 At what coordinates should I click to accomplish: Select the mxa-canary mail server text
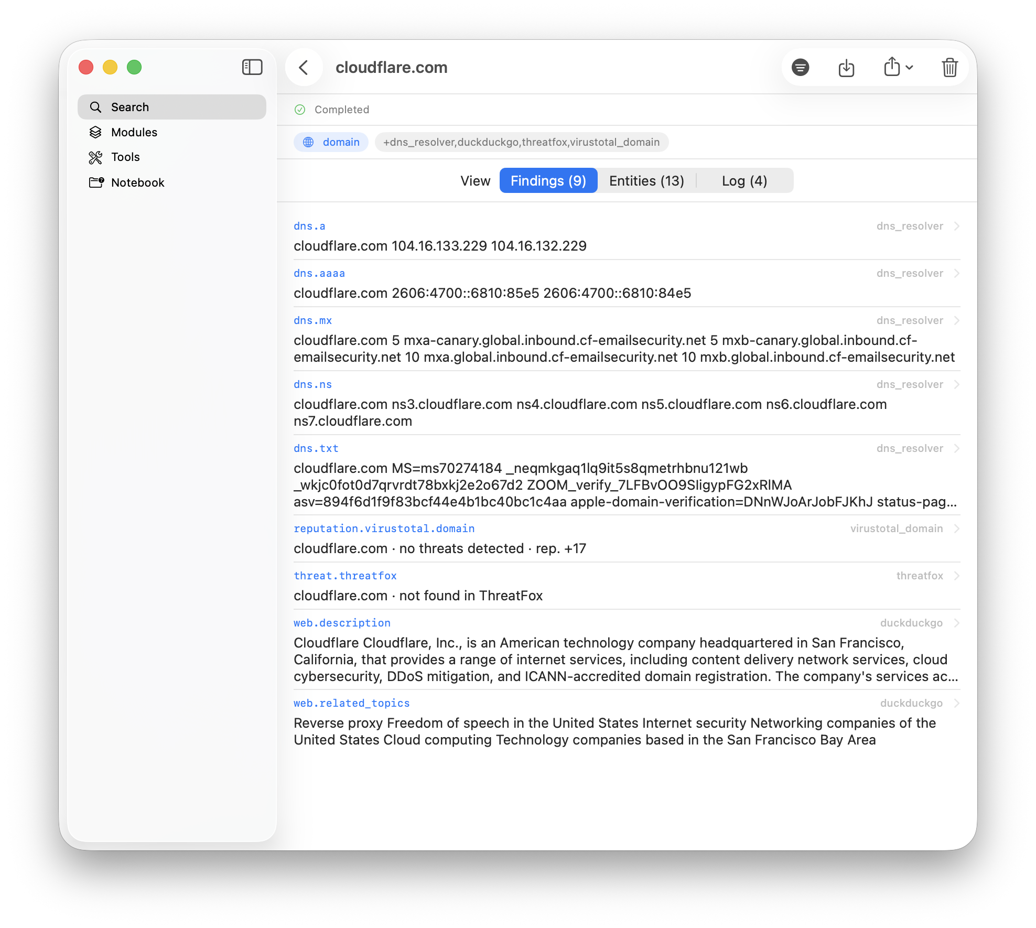(624, 349)
